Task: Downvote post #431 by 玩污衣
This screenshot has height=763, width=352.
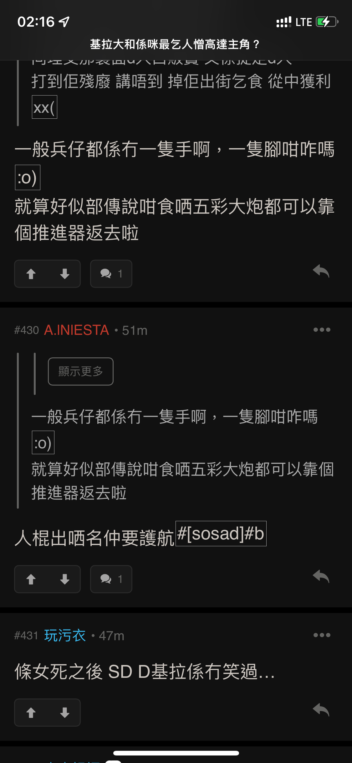Action: (x=64, y=713)
